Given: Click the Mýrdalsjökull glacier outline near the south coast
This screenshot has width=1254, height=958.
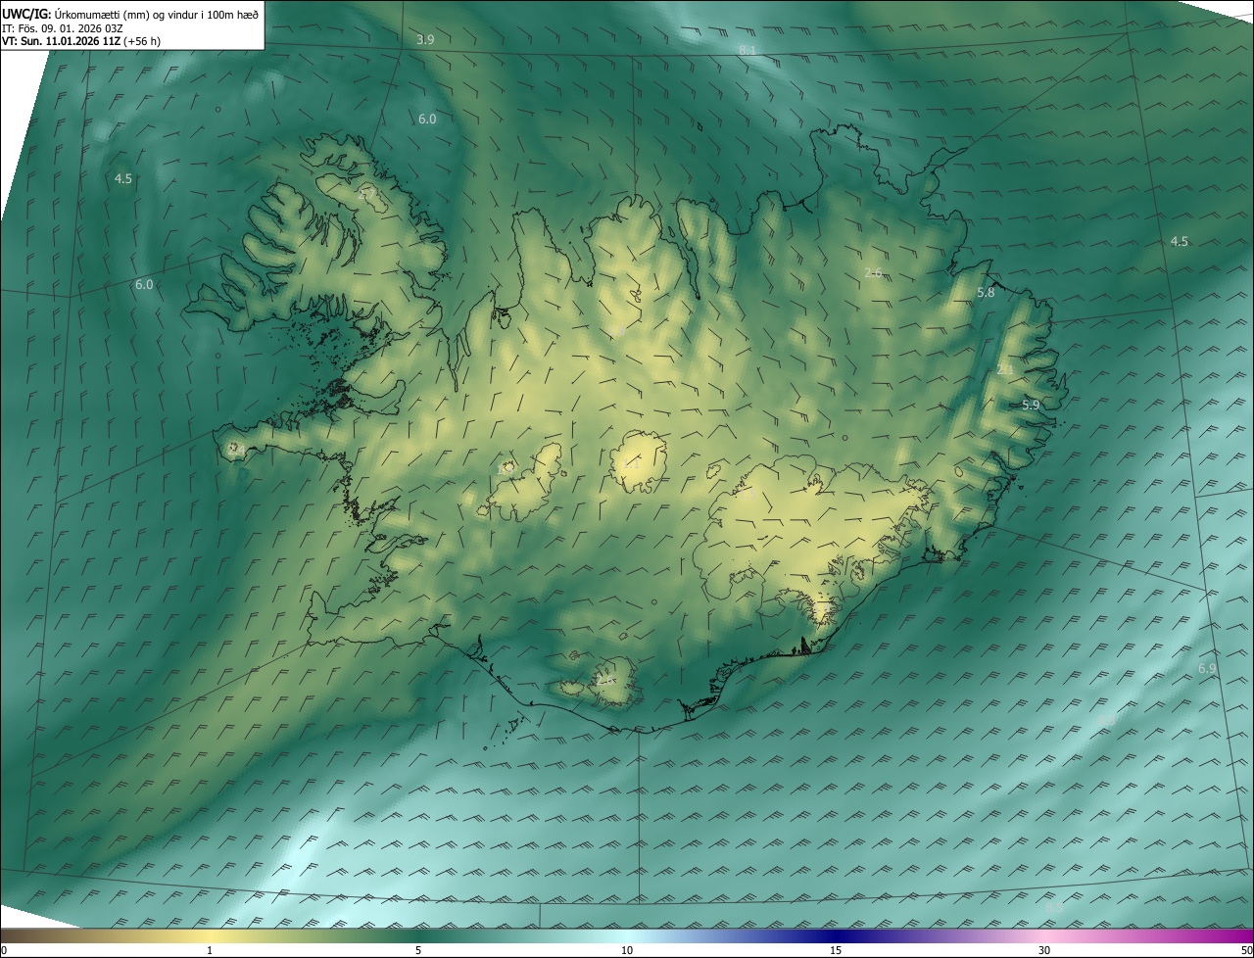Looking at the screenshot, I should click(x=614, y=681).
